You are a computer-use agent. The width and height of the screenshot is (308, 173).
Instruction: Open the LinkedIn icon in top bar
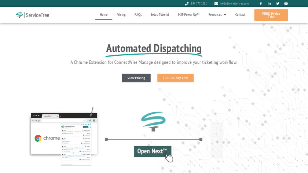click(269, 4)
